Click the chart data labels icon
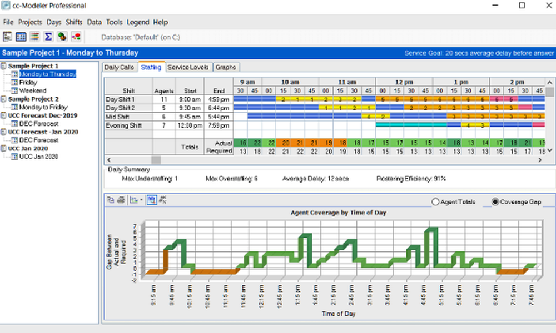Image resolution: width=556 pixels, height=333 pixels. pos(163,200)
